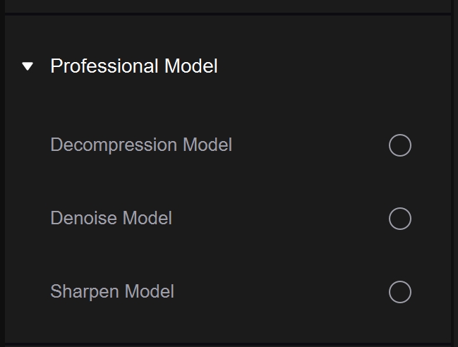The height and width of the screenshot is (347, 458).
Task: Fold the Professional Model group via its triangle
Action: [x=28, y=67]
